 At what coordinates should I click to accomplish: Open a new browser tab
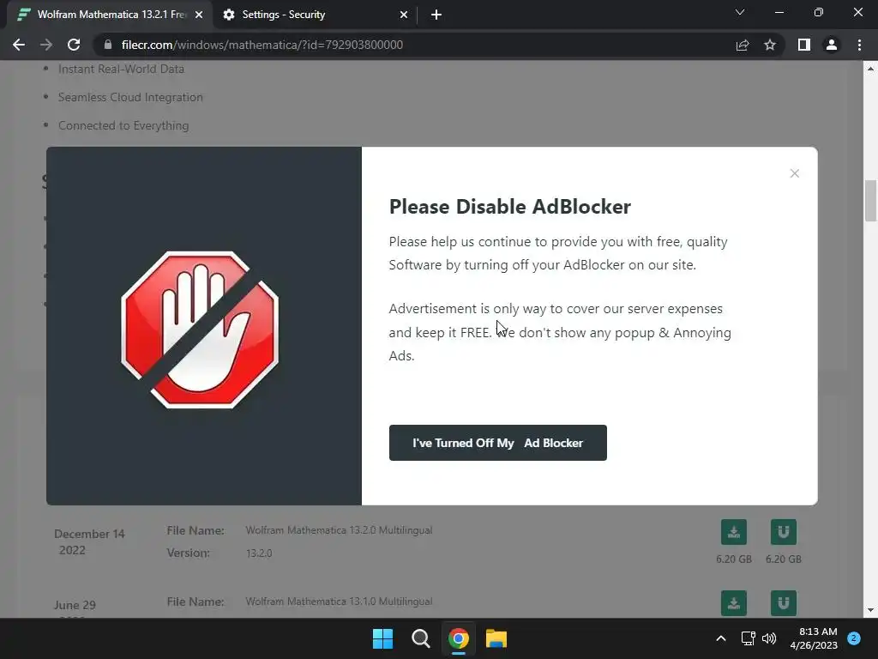pyautogui.click(x=436, y=15)
